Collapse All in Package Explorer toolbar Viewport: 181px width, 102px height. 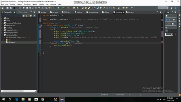pos(23,16)
